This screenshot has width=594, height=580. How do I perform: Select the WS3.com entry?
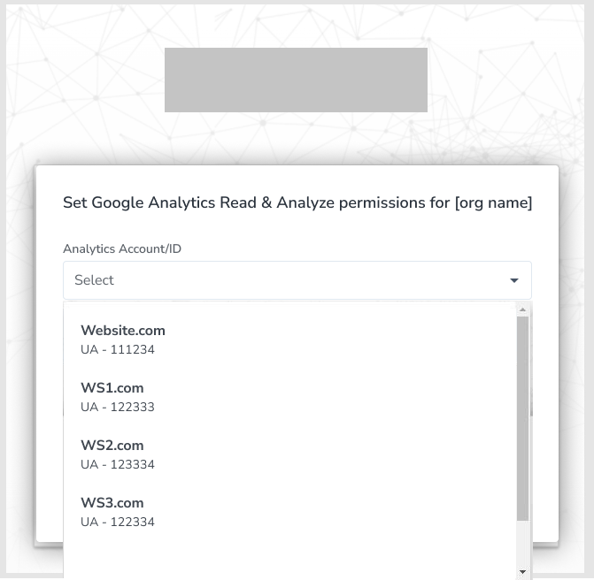click(x=112, y=503)
